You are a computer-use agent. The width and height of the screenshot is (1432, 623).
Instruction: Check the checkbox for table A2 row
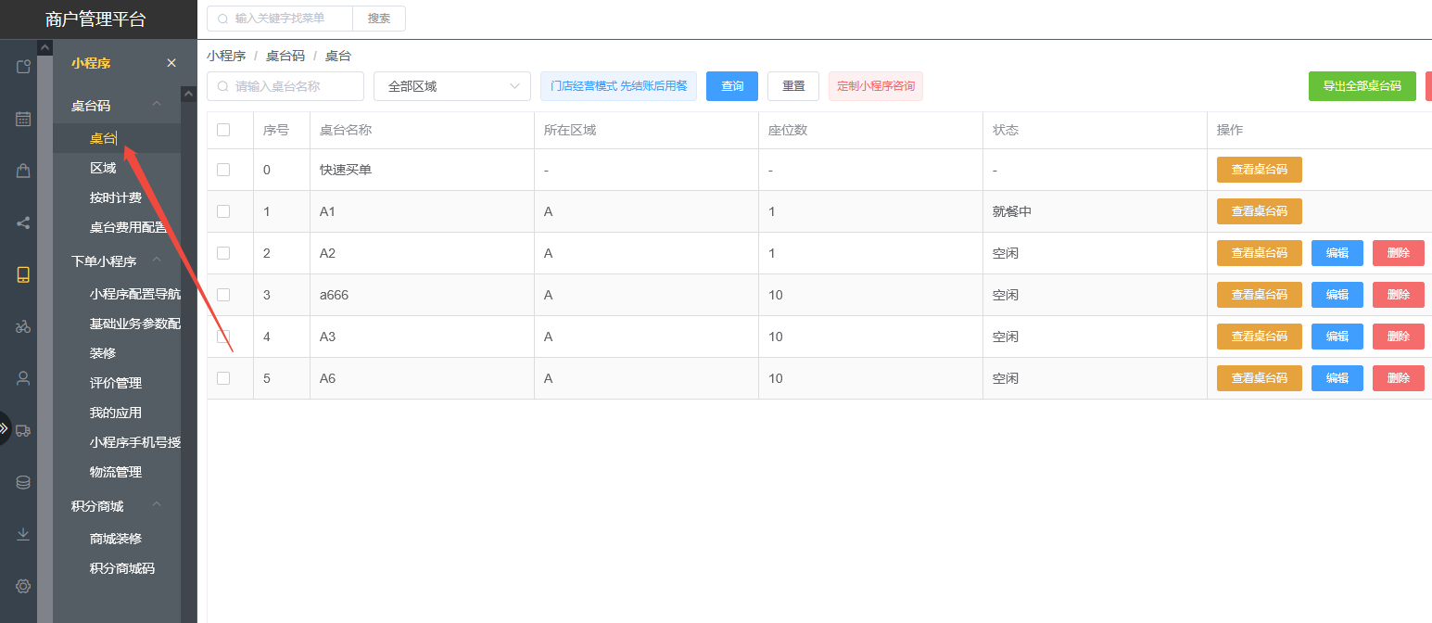(225, 252)
